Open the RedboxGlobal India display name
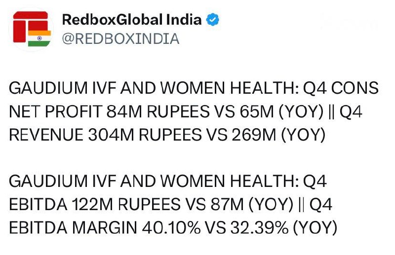395x255 pixels. click(132, 20)
